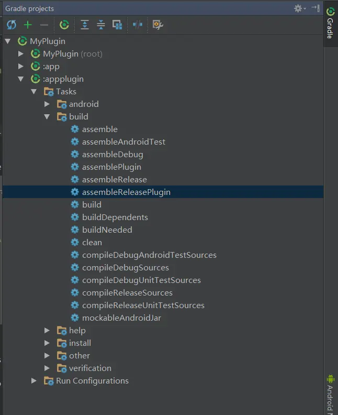This screenshot has height=415, width=338.
Task: Select the mockableAndroidJar task
Action: (121, 318)
